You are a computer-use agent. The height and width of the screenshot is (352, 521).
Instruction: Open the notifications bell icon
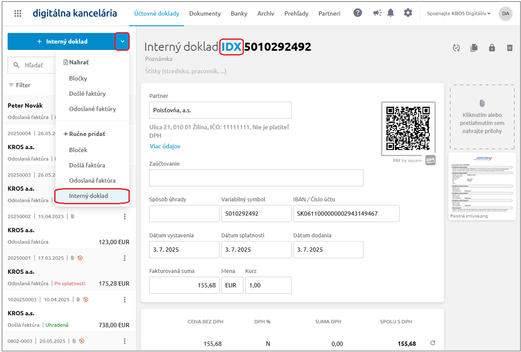pyautogui.click(x=391, y=13)
